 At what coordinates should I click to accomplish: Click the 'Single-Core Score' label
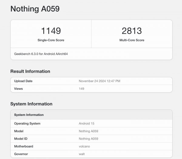click(x=51, y=40)
